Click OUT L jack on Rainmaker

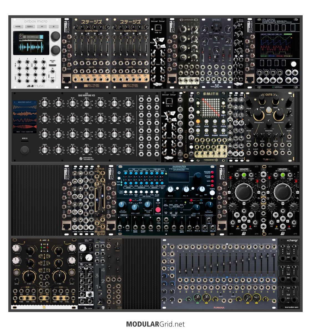pos(205,228)
